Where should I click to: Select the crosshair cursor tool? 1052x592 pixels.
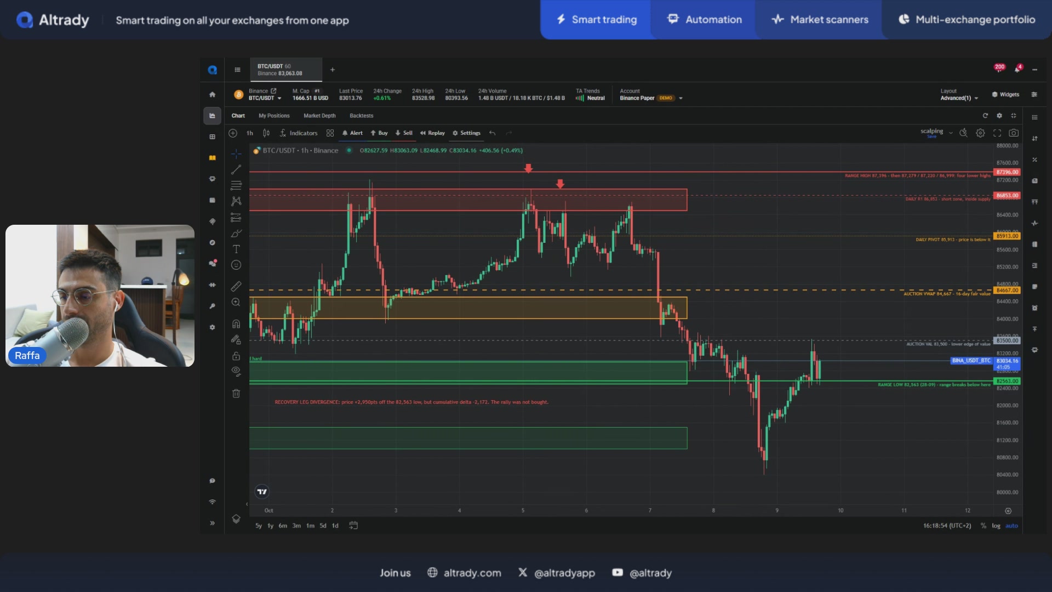coord(236,153)
